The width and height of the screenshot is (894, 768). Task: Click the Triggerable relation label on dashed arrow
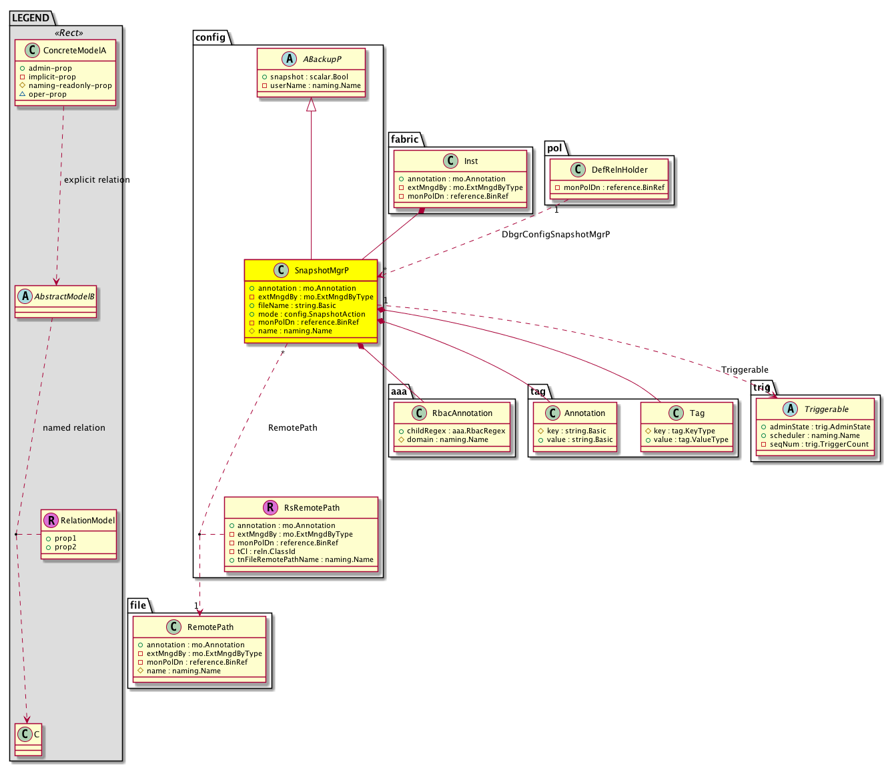(745, 370)
